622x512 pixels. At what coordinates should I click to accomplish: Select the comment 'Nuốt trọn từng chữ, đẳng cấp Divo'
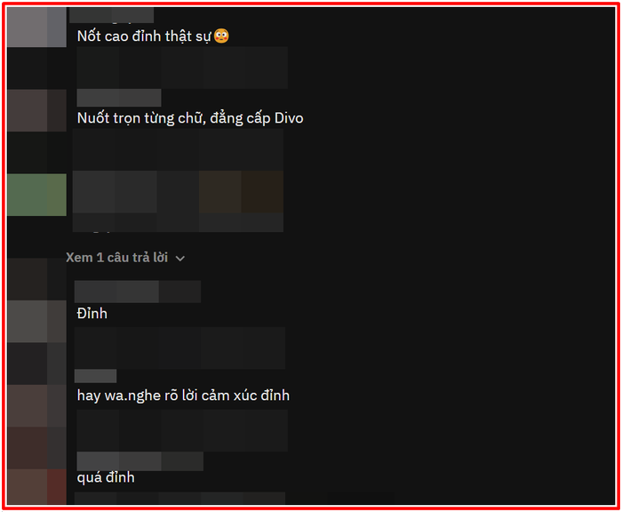click(x=190, y=118)
